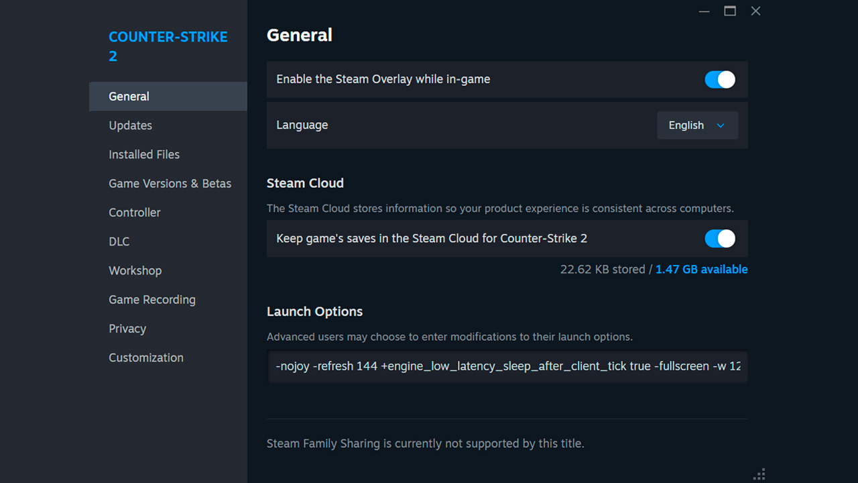Screen dimensions: 858x483
Task: Maximize the properties window
Action: tap(730, 11)
